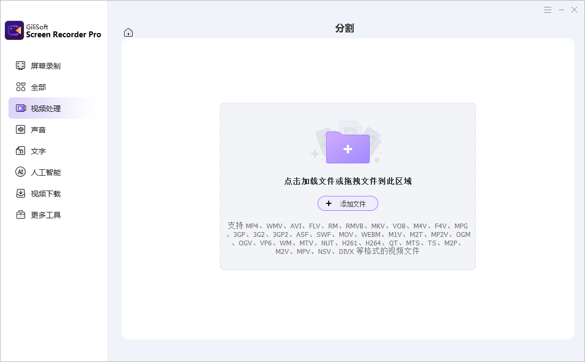Click the purple folder plus icon
The image size is (585, 362).
(348, 147)
